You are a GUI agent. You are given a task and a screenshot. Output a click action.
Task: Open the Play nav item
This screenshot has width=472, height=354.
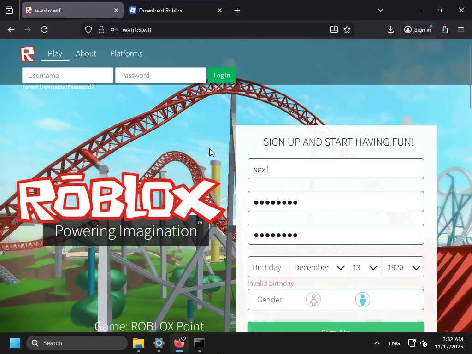point(55,53)
